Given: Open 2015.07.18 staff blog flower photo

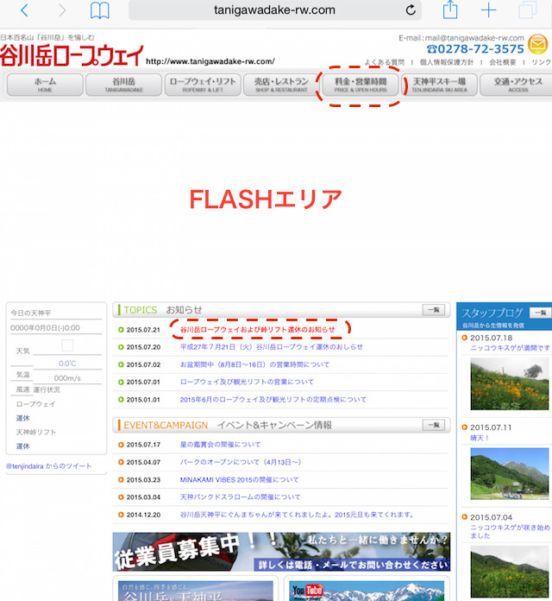Looking at the screenshot, I should point(504,383).
